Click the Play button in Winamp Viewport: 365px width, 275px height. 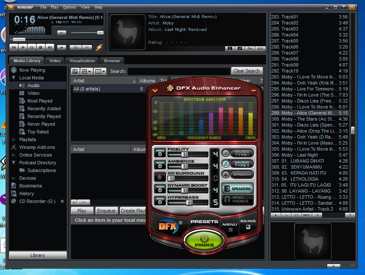click(x=23, y=47)
